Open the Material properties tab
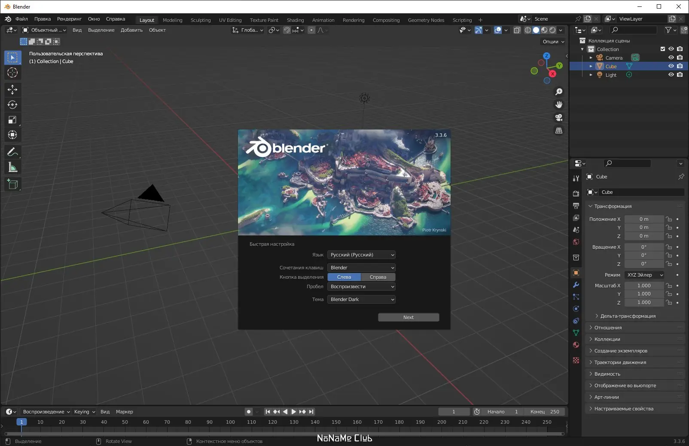689x446 pixels. coord(576,345)
